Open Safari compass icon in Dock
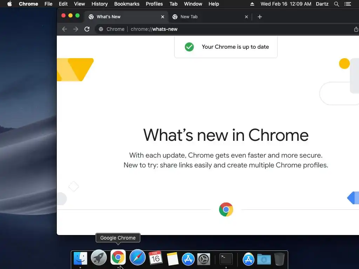 [137, 257]
